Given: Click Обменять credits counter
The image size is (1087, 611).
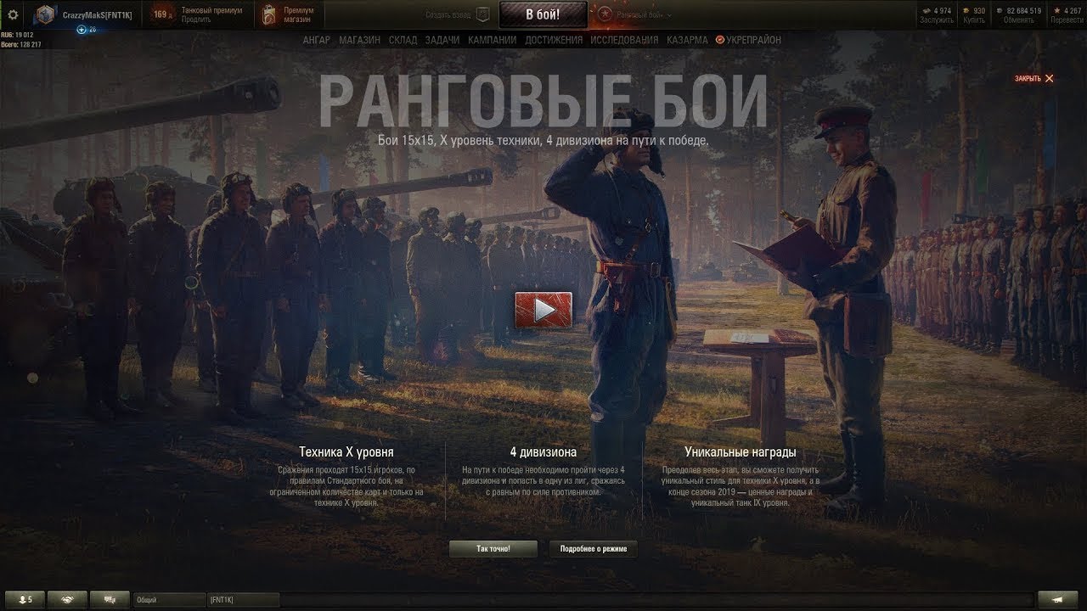Looking at the screenshot, I should [x=1018, y=15].
